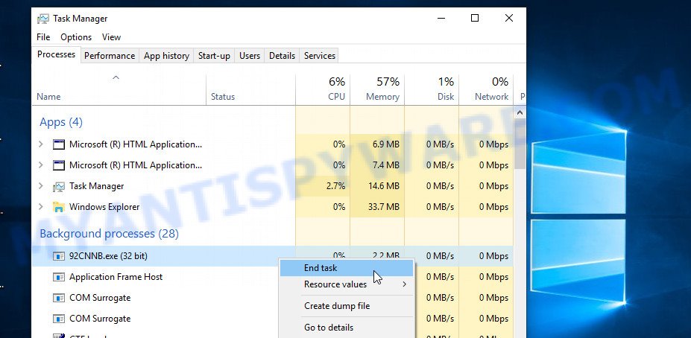The width and height of the screenshot is (691, 338).
Task: Click the Windows Explorer folder icon
Action: click(59, 207)
